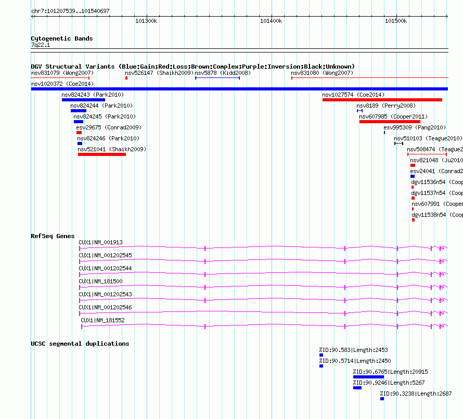The height and width of the screenshot is (419, 463).
Task: Click the dgv11537n54 variant label
Action: click(x=437, y=193)
